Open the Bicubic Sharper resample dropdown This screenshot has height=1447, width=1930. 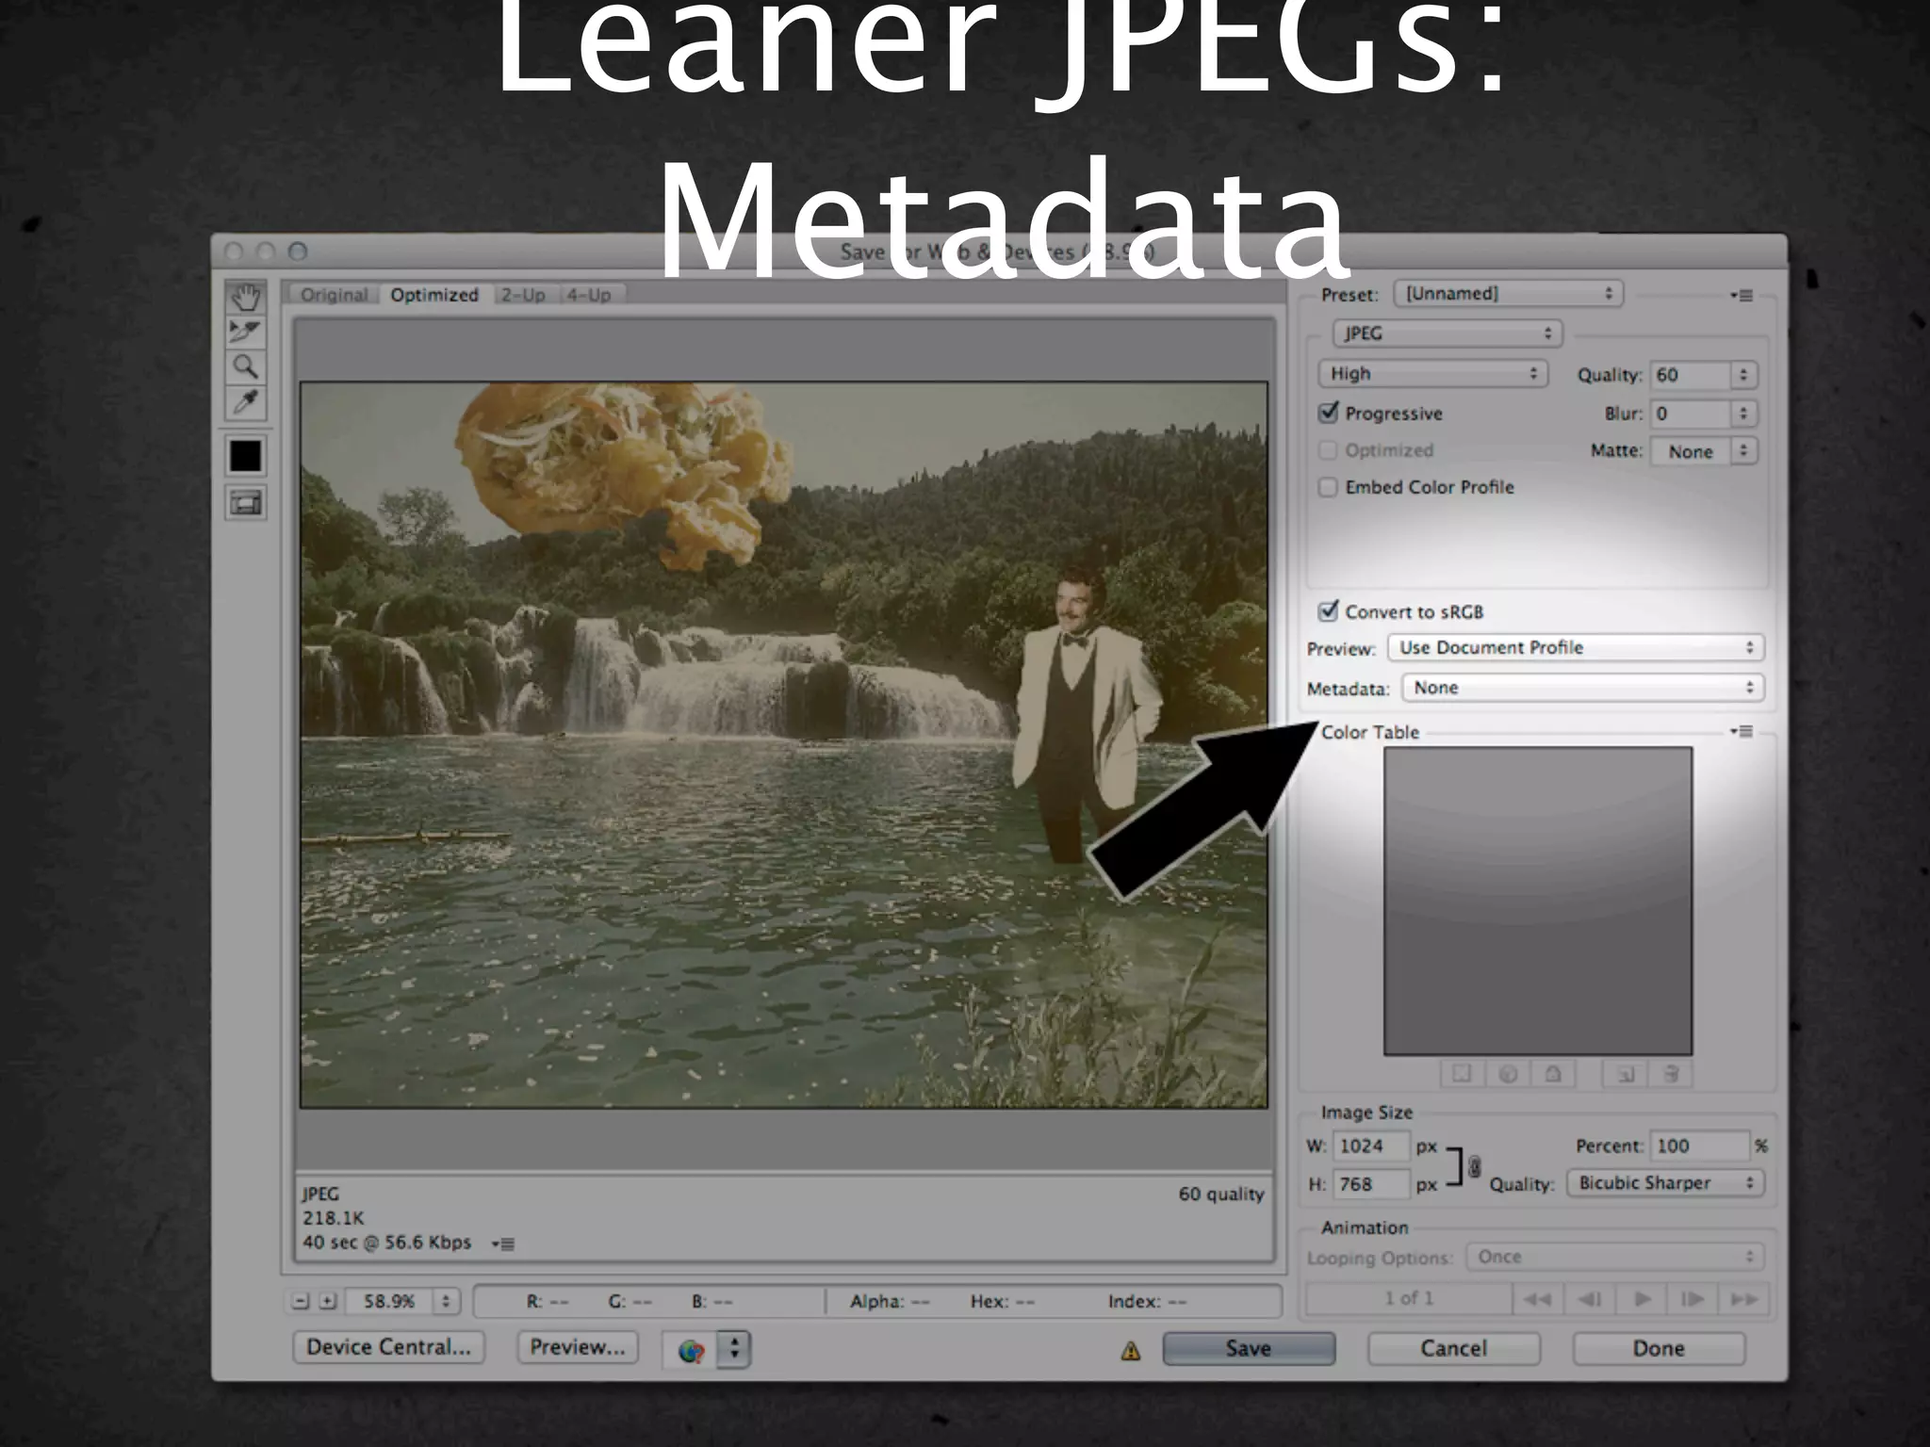pyautogui.click(x=1665, y=1183)
